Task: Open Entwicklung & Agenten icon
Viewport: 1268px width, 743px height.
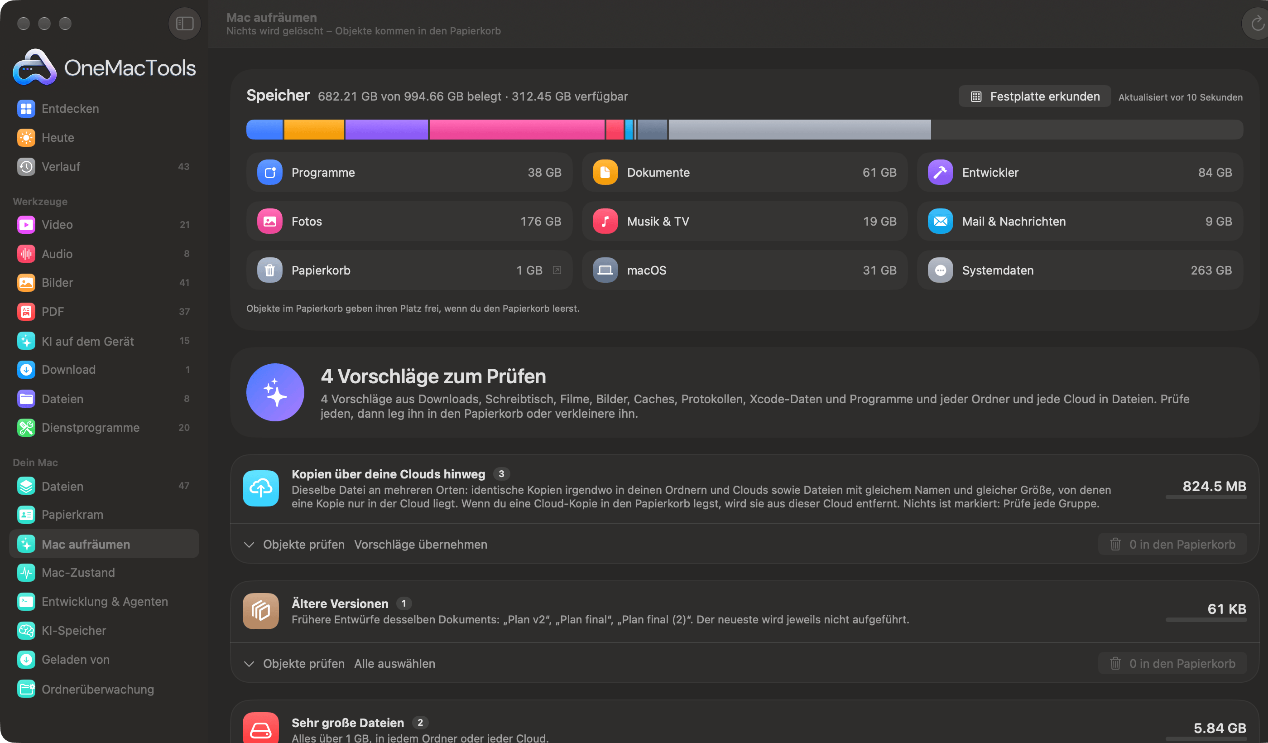Action: point(26,602)
